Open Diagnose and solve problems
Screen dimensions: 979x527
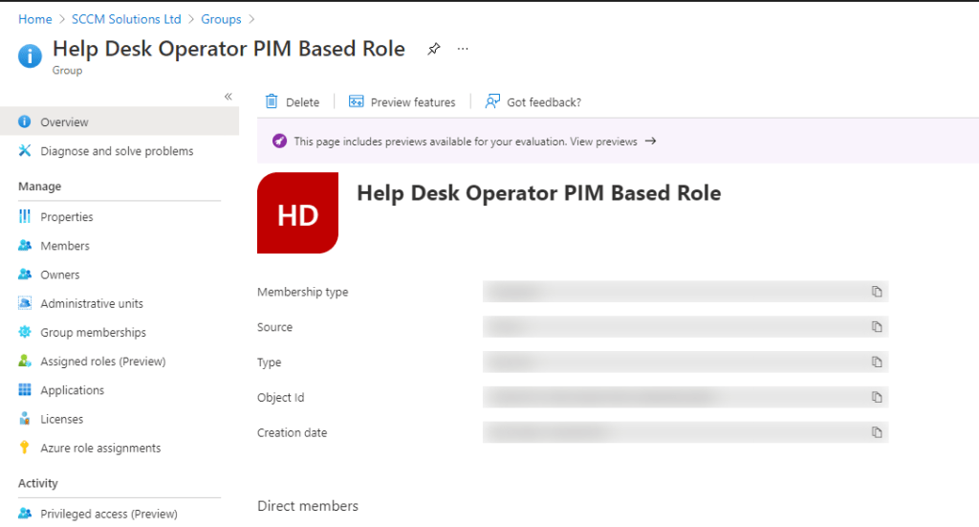coord(116,151)
